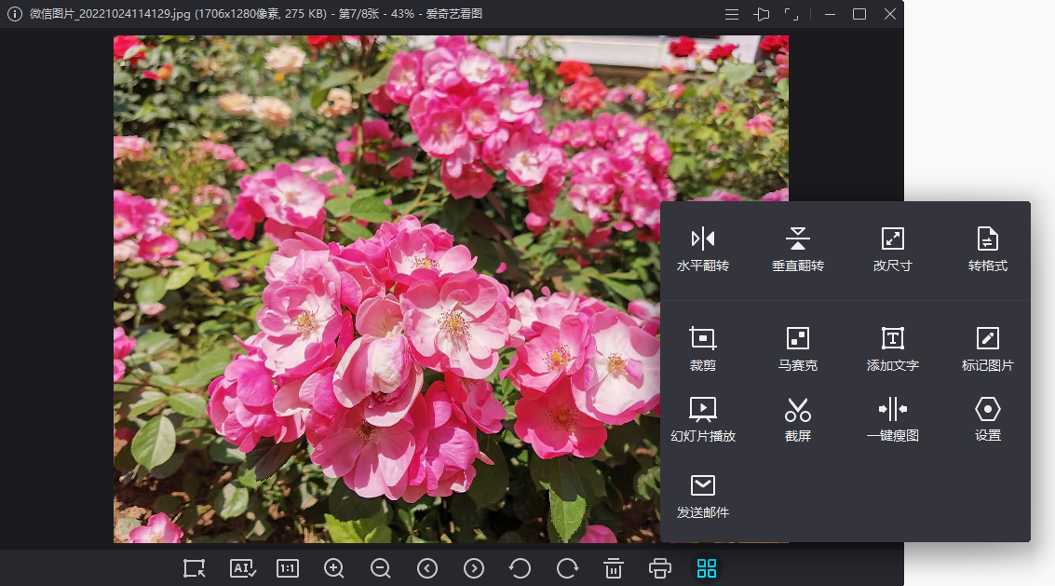This screenshot has height=586, width=1055.
Task: Start slideshow playback (幻灯片播放)
Action: (703, 410)
